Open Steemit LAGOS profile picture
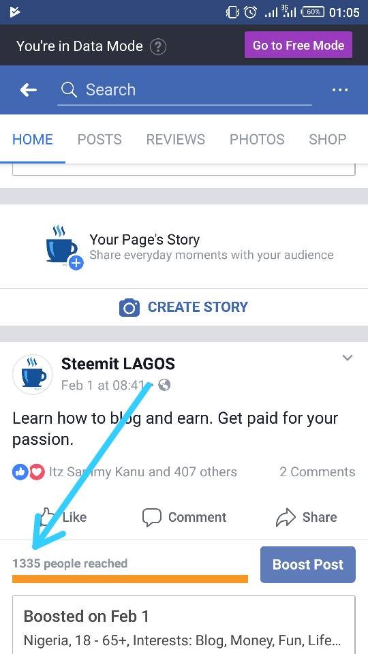Screen dimensions: 368x654 (x=33, y=374)
